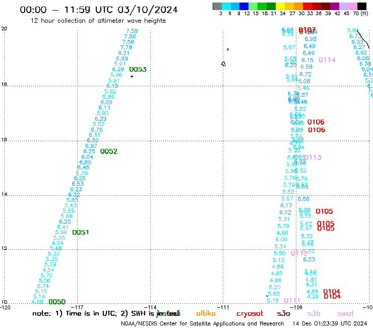The width and height of the screenshot is (373, 328).
Task: Select the wave height reading 6.97
Action: coord(91,146)
